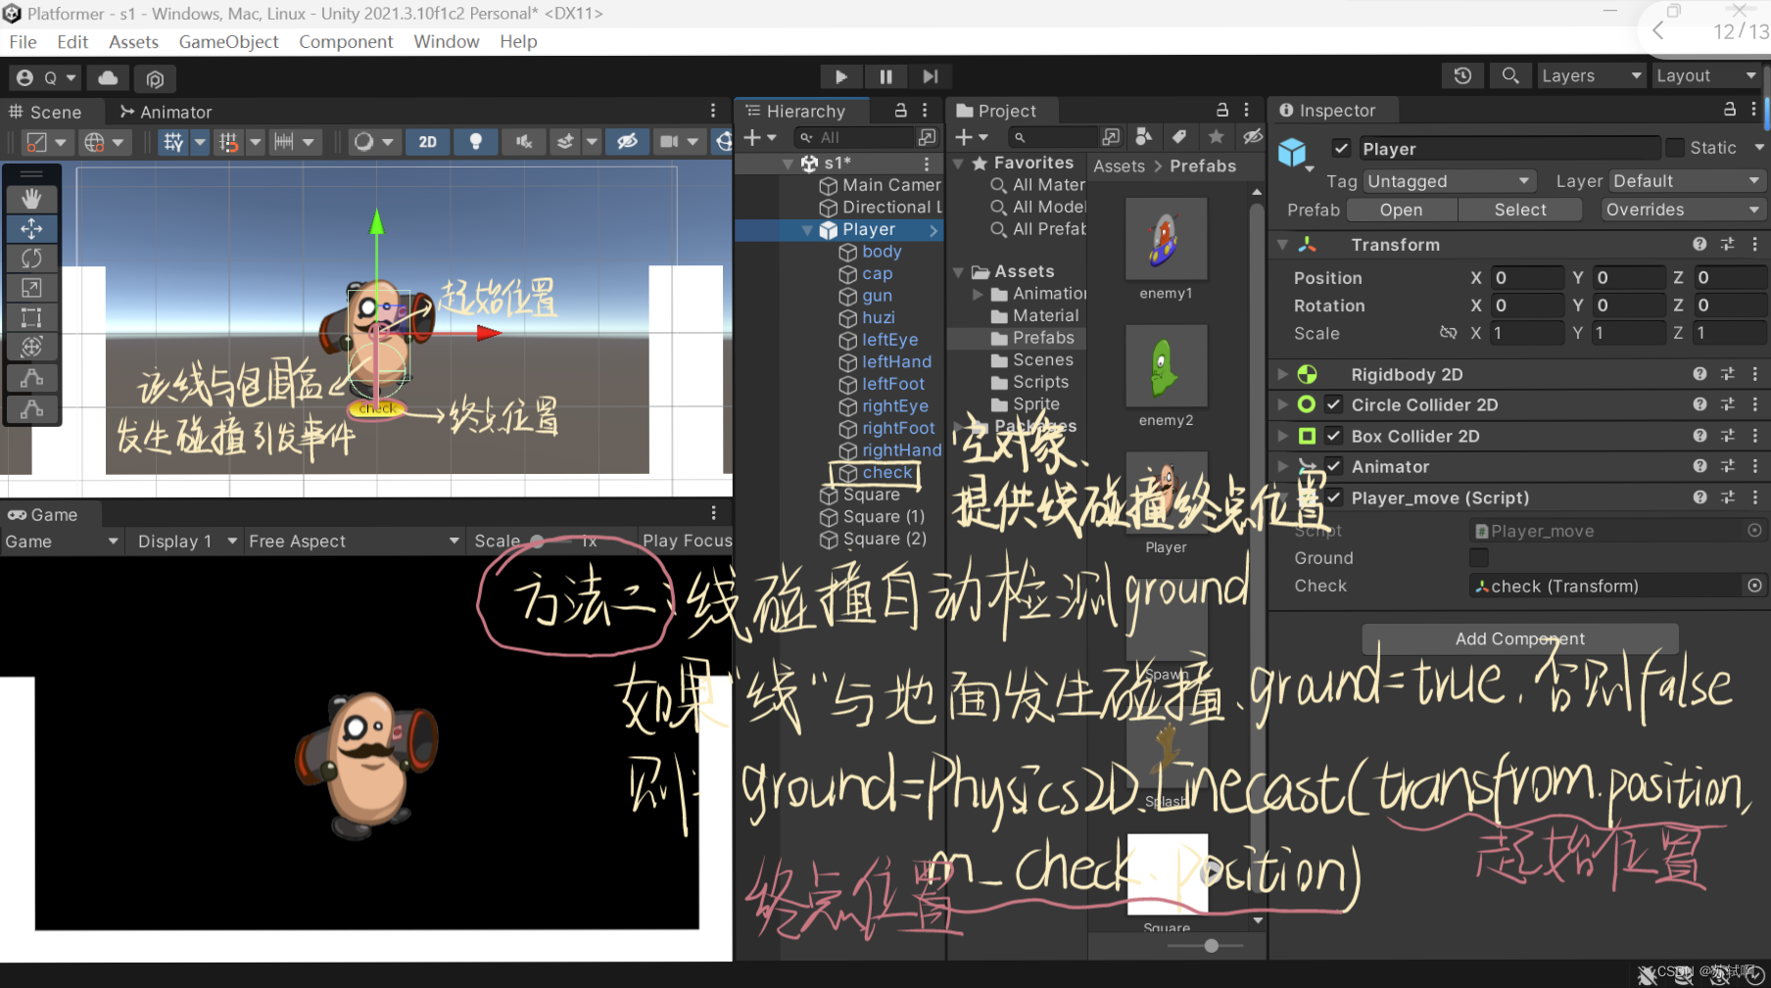Lock the Inspector panel
The height and width of the screenshot is (988, 1771).
(x=1730, y=110)
